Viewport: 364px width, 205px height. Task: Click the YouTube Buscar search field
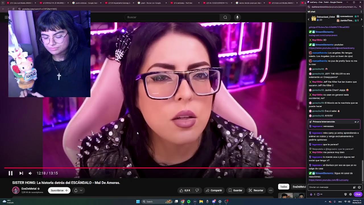172,17
